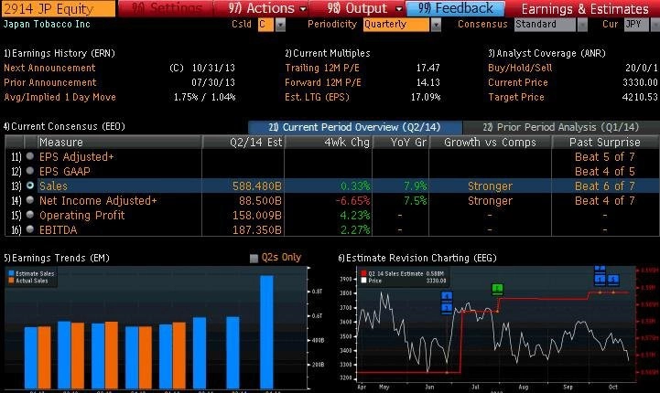Click blue Estimate Sales legend square
Viewport: 660px width, 393px height.
pos(11,273)
